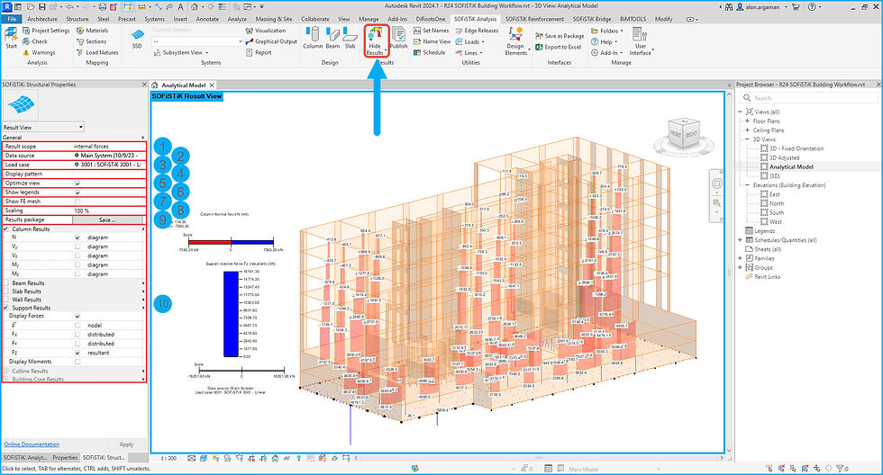The height and width of the screenshot is (475, 883).
Task: Uncheck the N diagram checkbox
Action: (77, 237)
